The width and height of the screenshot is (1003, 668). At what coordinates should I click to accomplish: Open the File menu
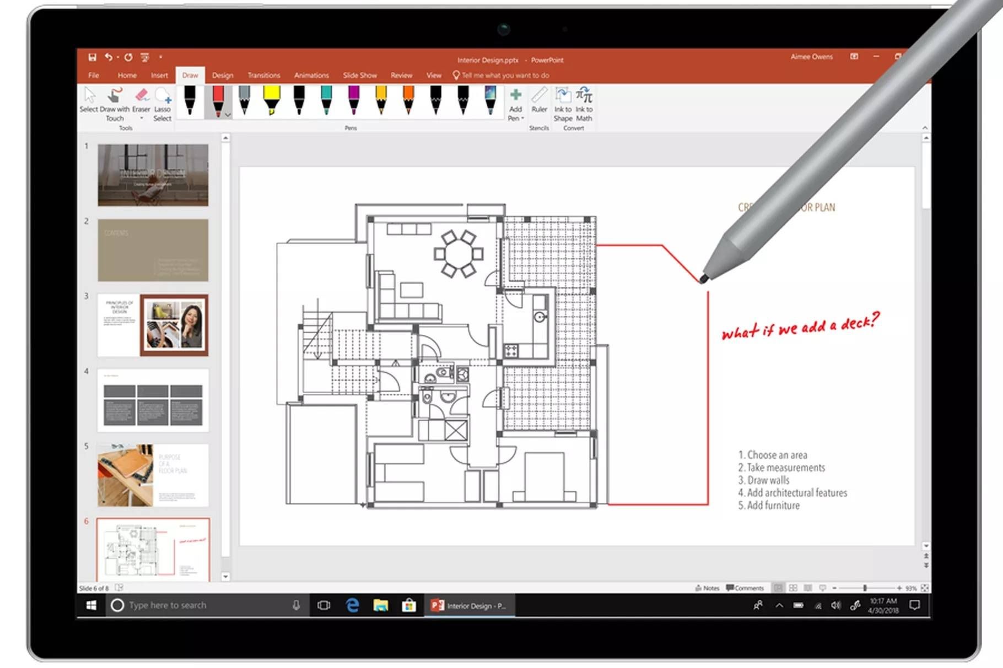click(x=94, y=75)
